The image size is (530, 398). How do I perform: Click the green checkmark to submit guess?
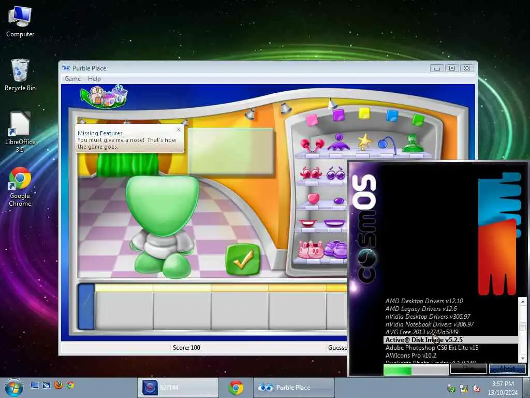pyautogui.click(x=243, y=260)
